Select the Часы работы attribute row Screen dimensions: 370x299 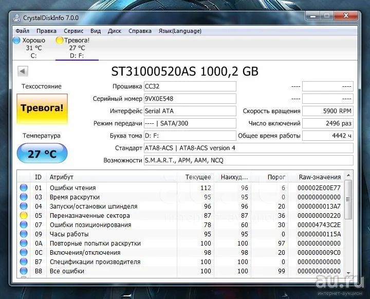point(180,234)
